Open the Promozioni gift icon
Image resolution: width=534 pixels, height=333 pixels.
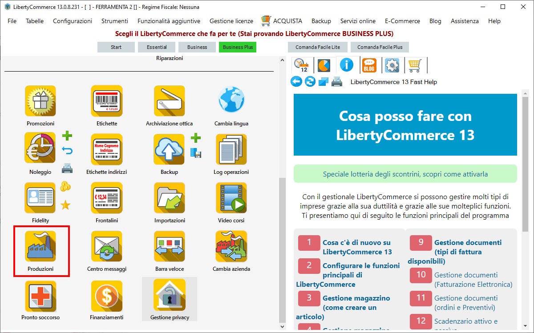(40, 101)
